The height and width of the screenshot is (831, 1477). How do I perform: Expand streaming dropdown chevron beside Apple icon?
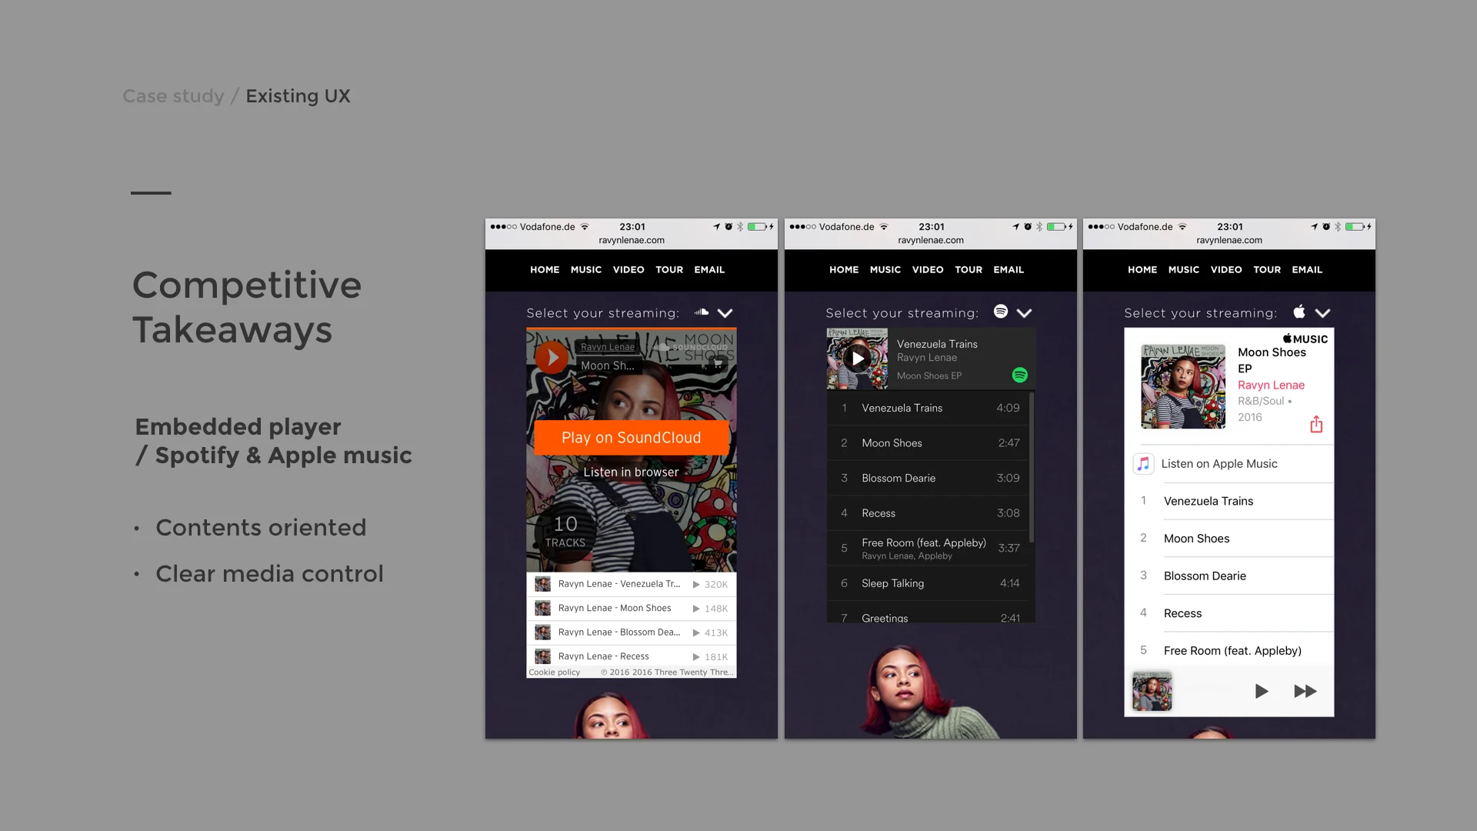point(1322,313)
